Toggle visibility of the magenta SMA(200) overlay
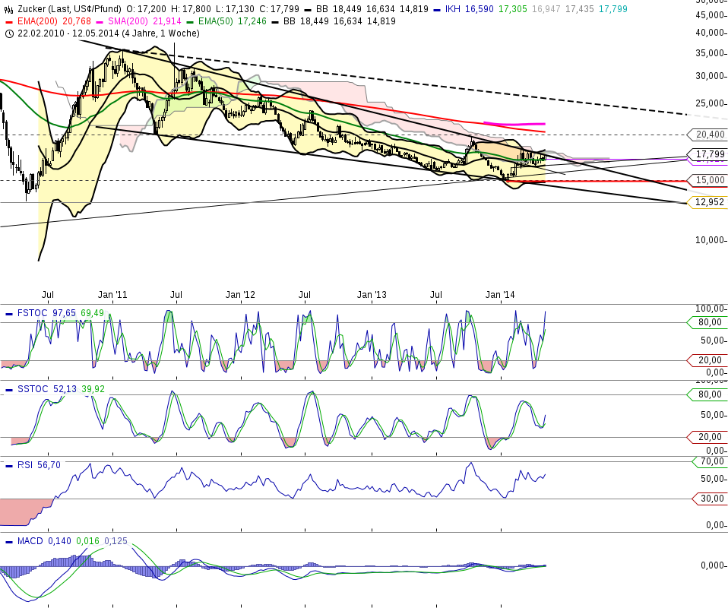The width and height of the screenshot is (728, 608). pos(100,21)
